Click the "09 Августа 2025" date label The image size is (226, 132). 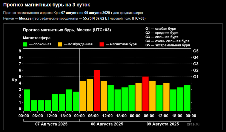point(163,124)
